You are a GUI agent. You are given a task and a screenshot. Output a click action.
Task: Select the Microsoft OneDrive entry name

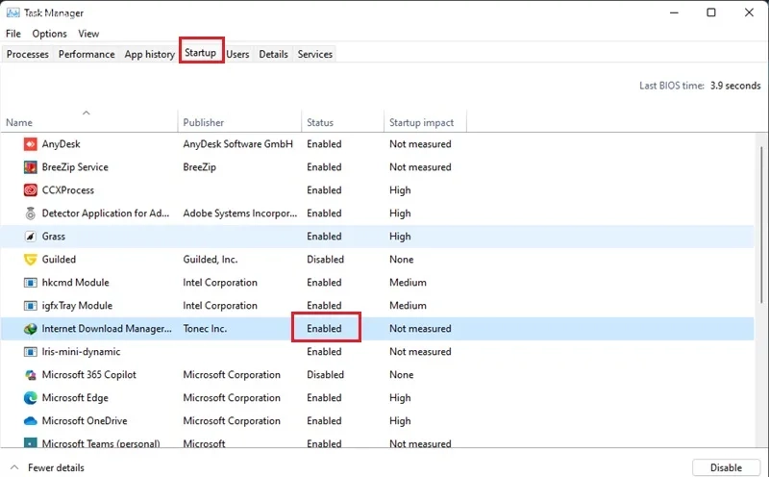pos(85,421)
